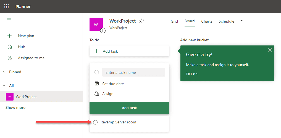281x138 pixels.
Task: Close the Give it a try tip
Action: pyautogui.click(x=270, y=50)
